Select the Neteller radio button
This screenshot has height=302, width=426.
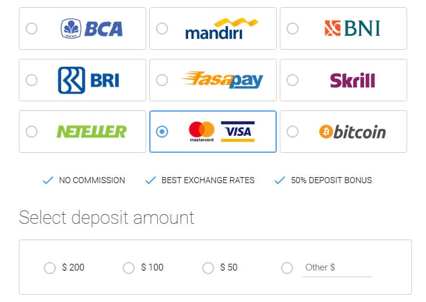click(x=32, y=132)
